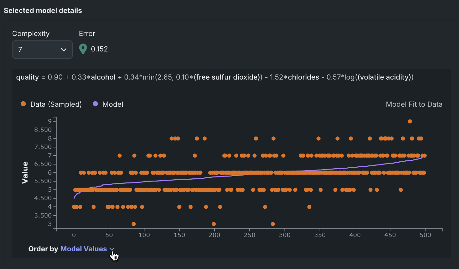Click the orange Data (Sampled) legend dot
Image resolution: width=459 pixels, height=269 pixels.
[x=23, y=104]
